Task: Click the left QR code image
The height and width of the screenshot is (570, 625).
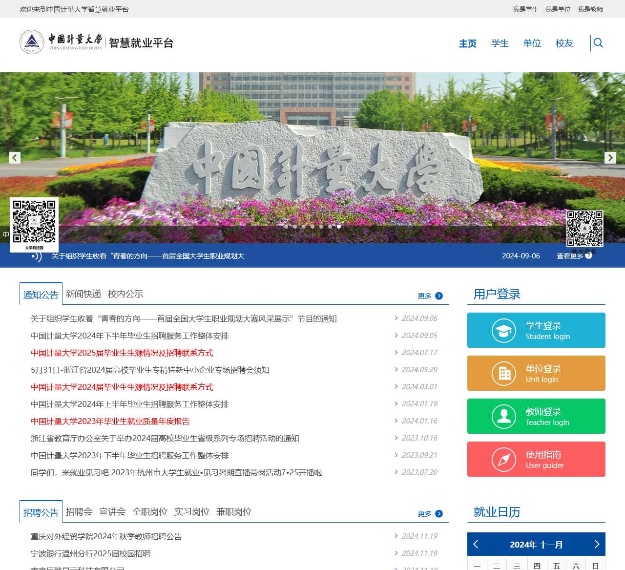Action: point(34,225)
